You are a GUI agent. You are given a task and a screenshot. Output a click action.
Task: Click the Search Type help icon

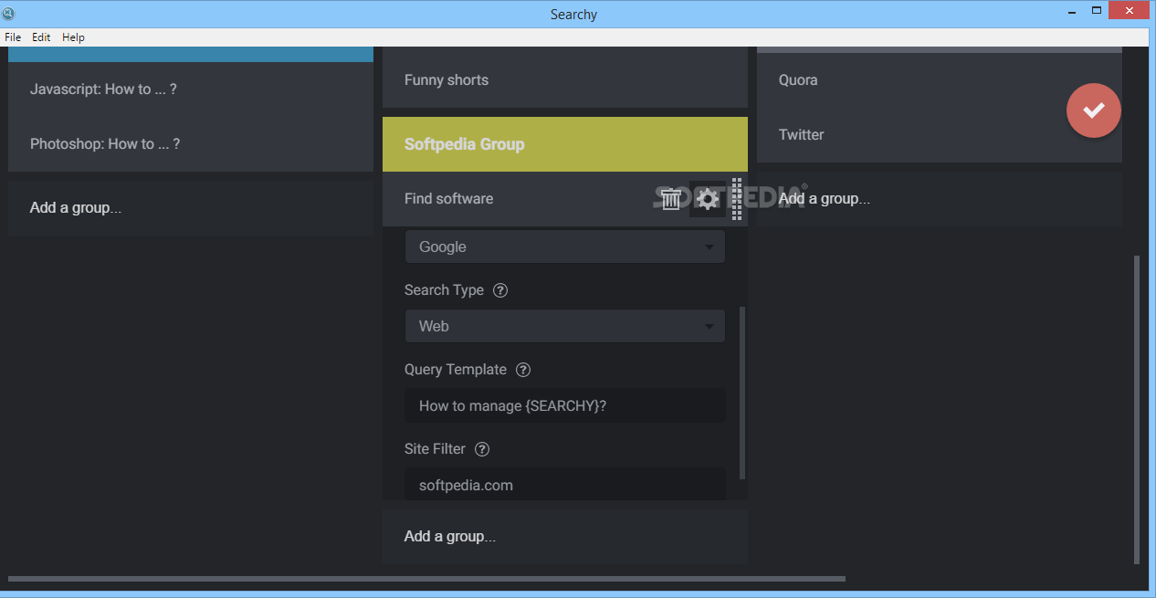point(500,290)
